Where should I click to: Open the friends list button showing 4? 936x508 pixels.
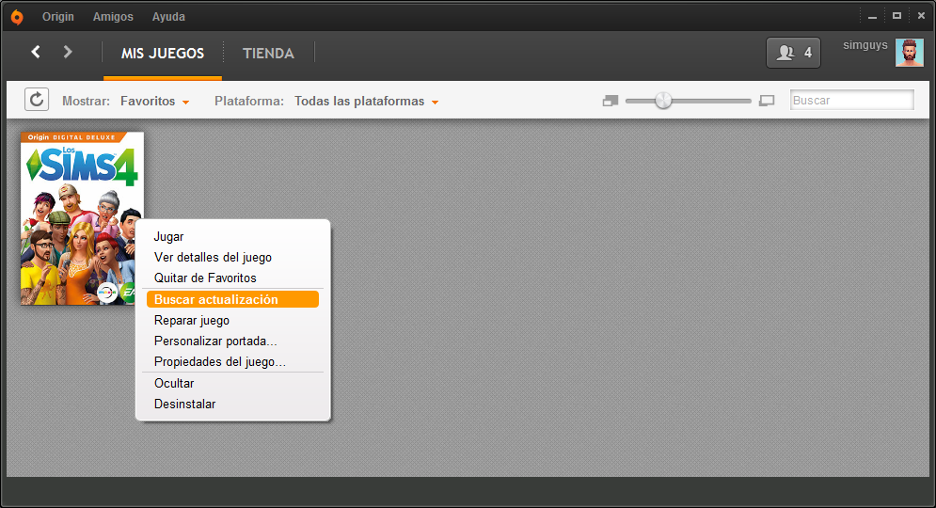pos(793,53)
